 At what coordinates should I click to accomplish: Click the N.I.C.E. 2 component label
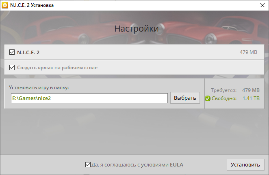pos(28,52)
